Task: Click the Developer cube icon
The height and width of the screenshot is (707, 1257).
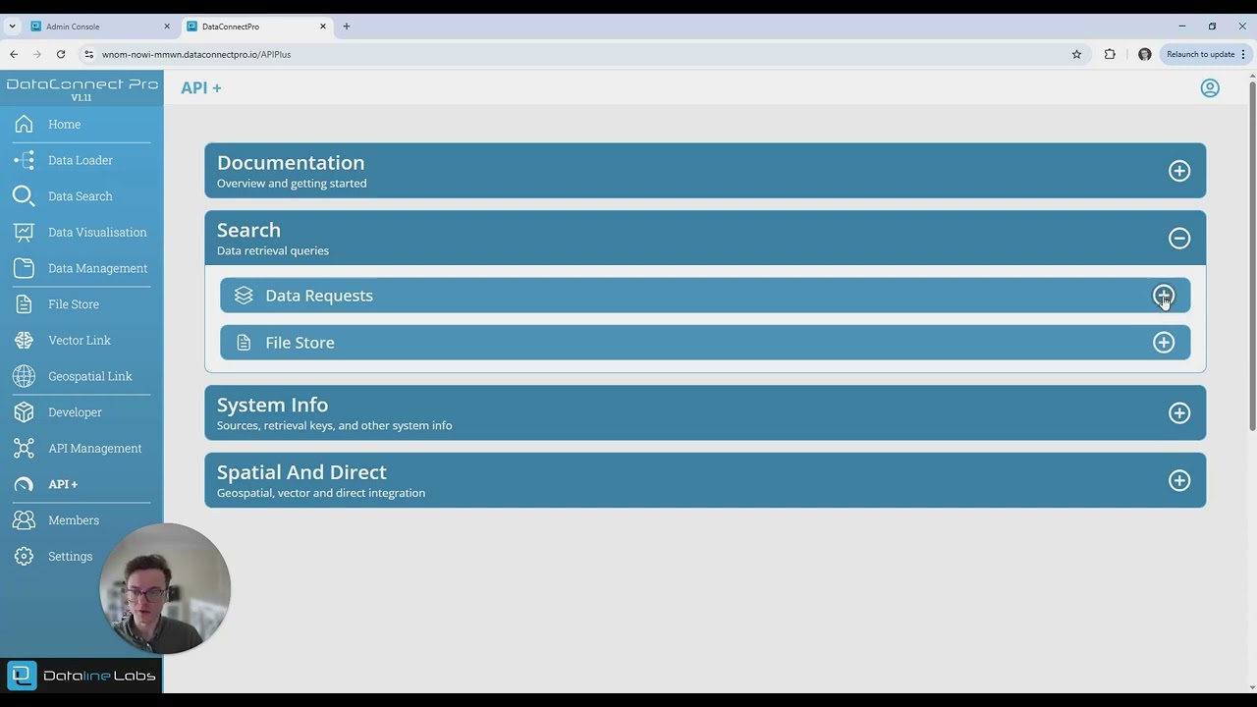Action: point(24,412)
